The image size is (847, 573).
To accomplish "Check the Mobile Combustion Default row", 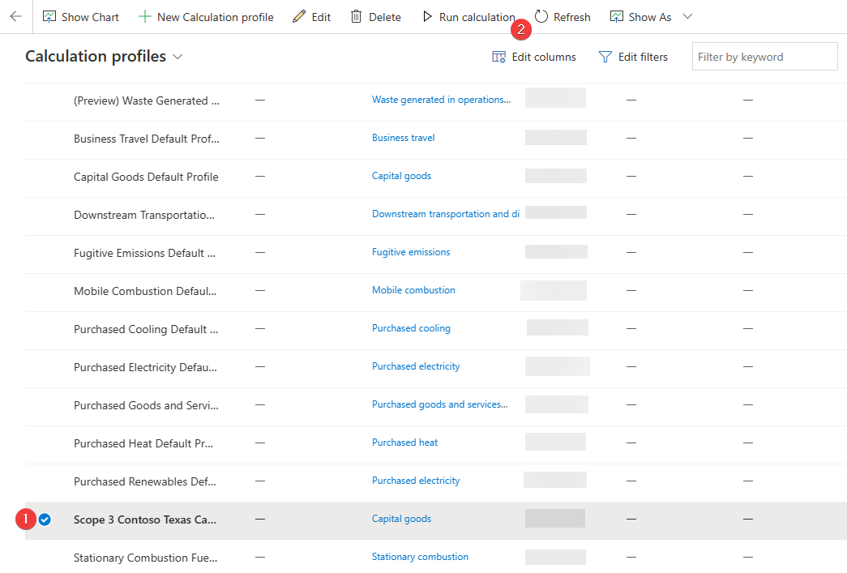I will (45, 290).
